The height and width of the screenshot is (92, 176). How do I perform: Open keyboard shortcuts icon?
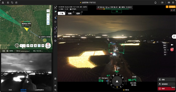pyautogui.click(x=169, y=3)
